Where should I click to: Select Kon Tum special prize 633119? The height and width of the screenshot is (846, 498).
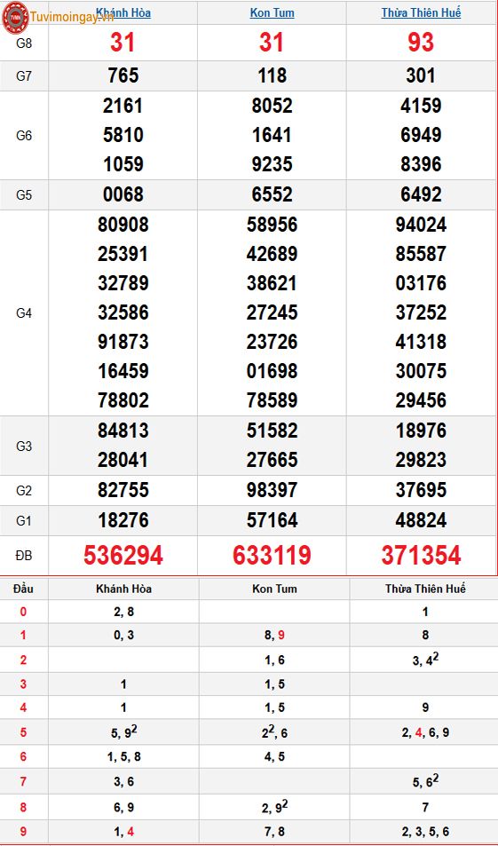pos(272,555)
